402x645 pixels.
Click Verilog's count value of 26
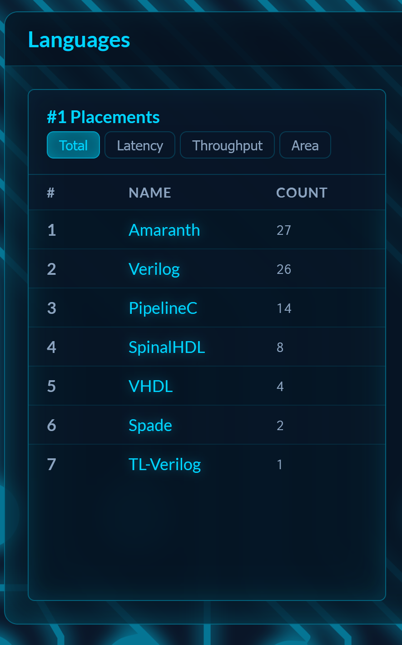click(283, 269)
